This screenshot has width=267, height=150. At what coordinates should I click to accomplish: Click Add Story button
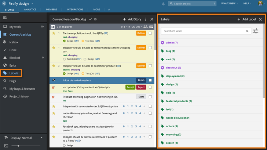tap(132, 19)
